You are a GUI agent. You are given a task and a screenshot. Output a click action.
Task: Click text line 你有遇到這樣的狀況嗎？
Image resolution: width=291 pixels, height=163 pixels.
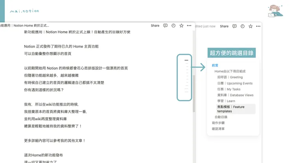coord(44,90)
